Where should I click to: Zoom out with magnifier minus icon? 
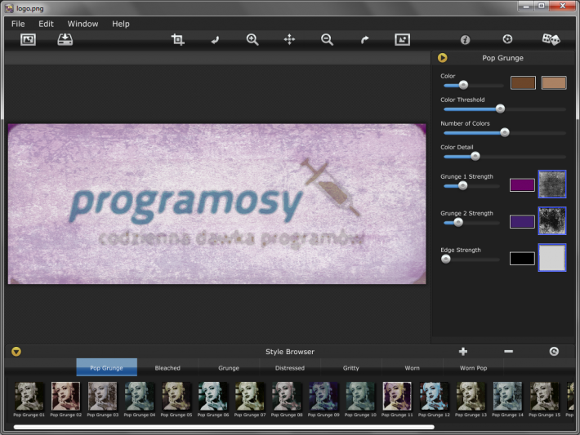pyautogui.click(x=327, y=39)
